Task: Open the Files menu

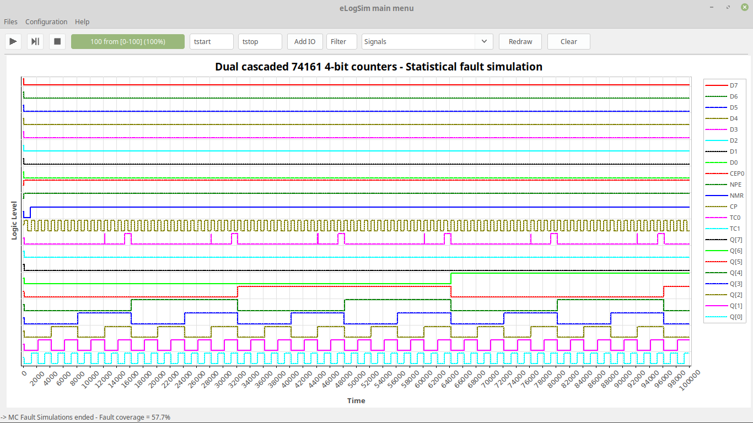Action: (x=10, y=22)
